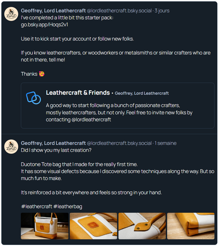Click the avatar on the starter pack post
The width and height of the screenshot is (219, 246).
[11, 14]
